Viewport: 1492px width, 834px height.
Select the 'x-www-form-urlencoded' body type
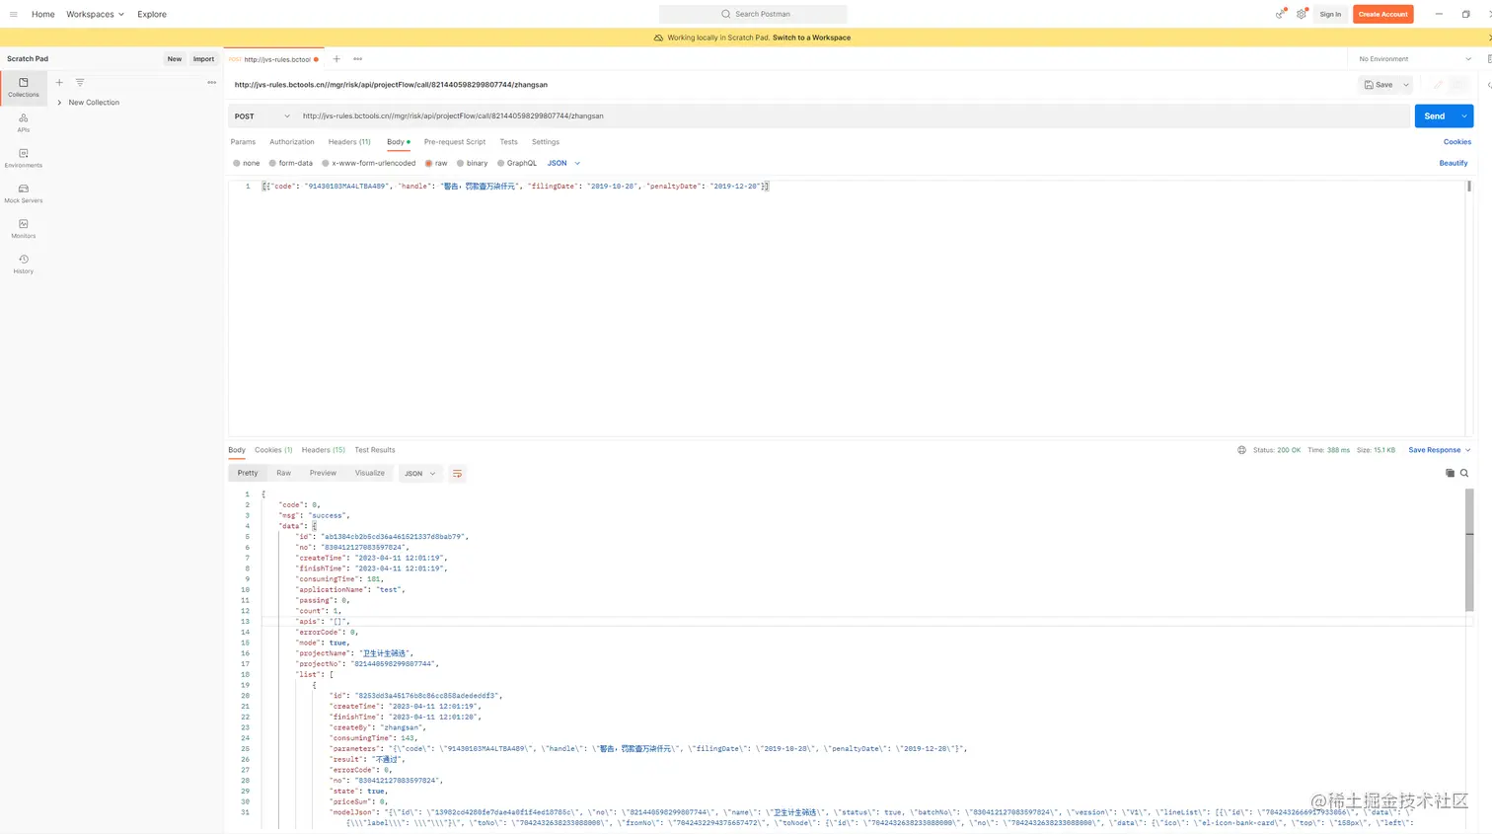[369, 163]
